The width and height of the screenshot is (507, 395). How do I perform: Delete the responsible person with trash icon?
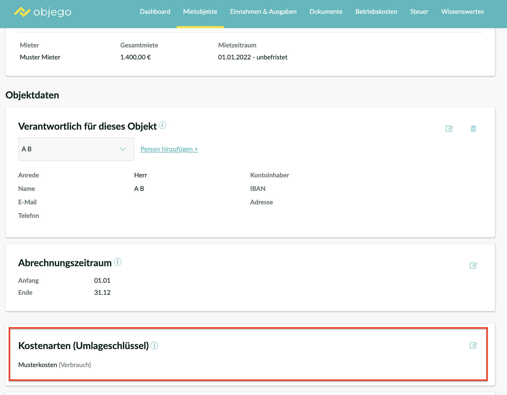(473, 129)
